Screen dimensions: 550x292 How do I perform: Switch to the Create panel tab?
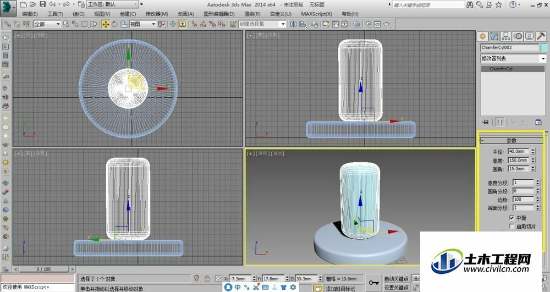483,36
